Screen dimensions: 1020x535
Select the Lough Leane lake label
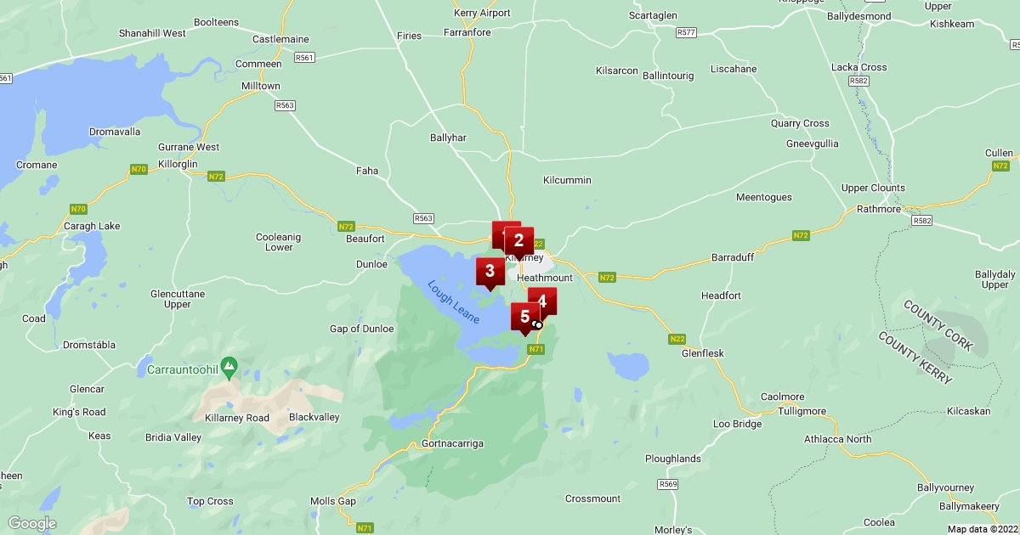454,302
